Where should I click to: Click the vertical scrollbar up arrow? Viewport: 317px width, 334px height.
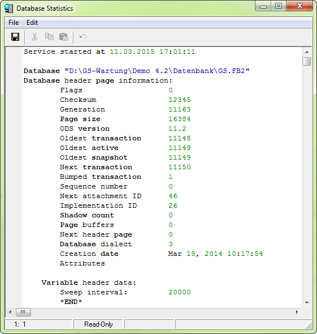pos(307,52)
